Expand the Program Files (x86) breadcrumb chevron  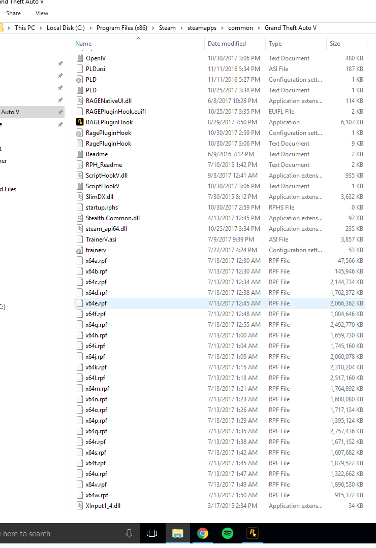click(153, 28)
